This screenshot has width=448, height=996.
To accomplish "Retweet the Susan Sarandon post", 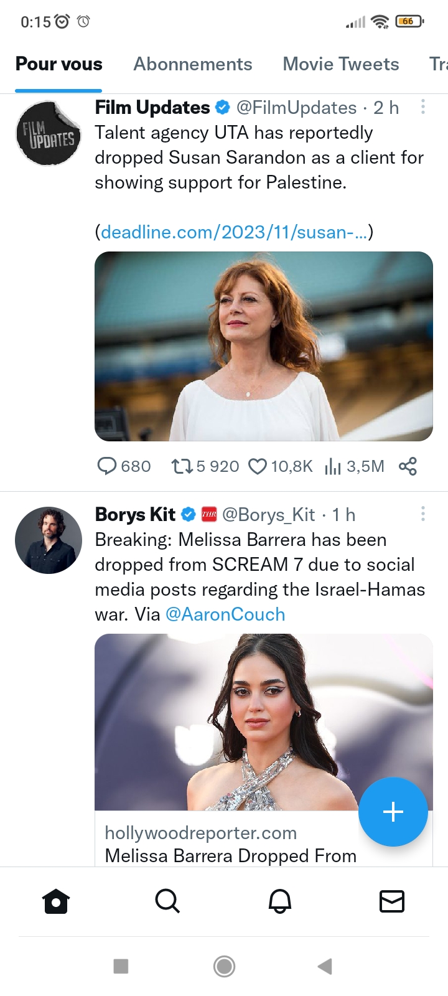I will click(x=182, y=466).
